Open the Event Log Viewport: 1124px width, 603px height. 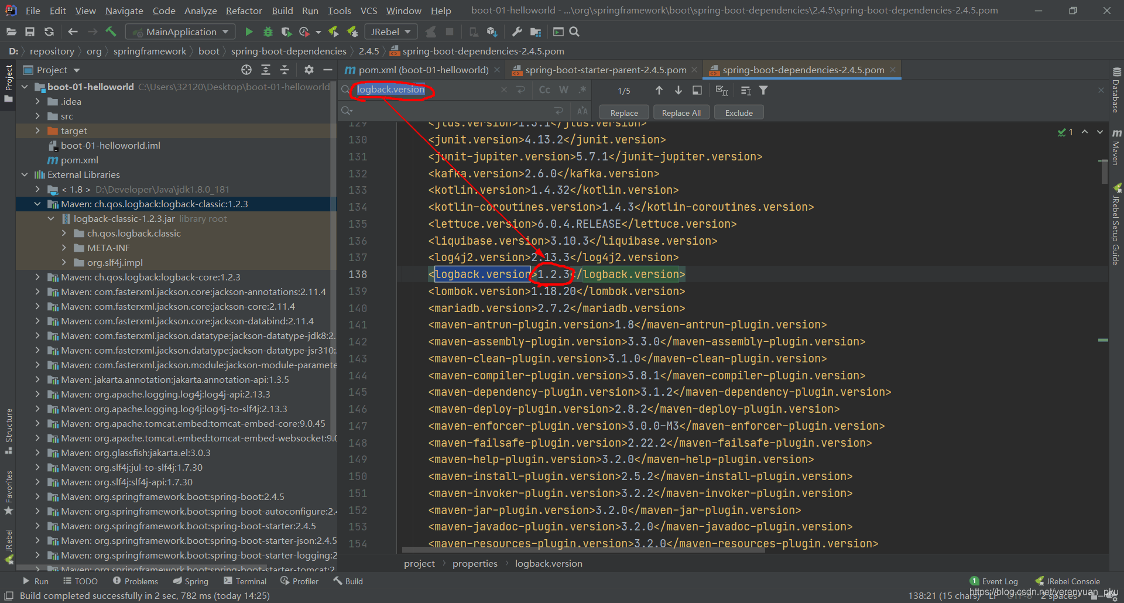(x=994, y=581)
